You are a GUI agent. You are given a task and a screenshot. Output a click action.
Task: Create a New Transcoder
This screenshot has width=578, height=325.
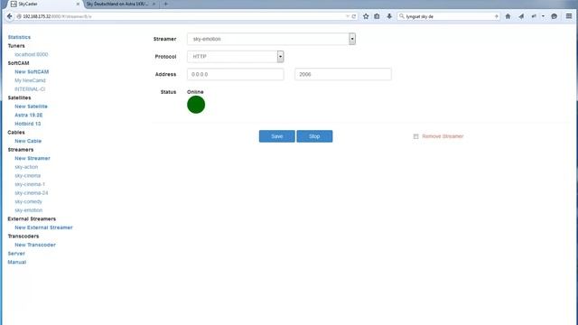35,245
